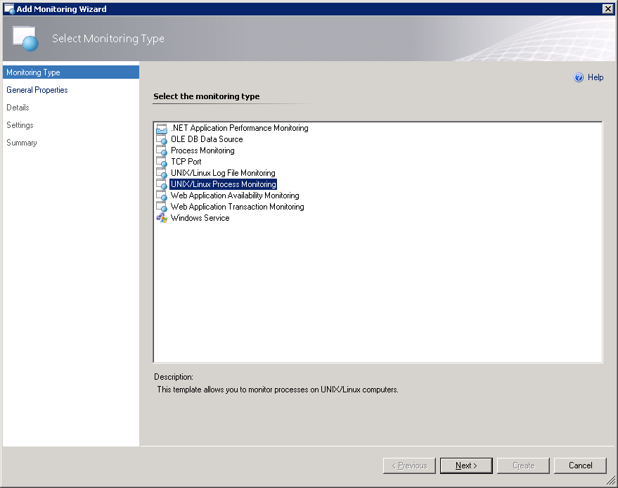The width and height of the screenshot is (618, 488).
Task: Click the Windows Service template icon
Action: click(162, 219)
